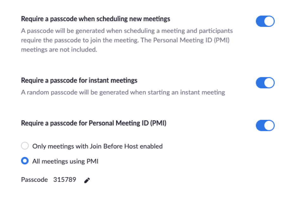
Task: Click heading 'Require a passcode when scheduling new meetings'
Action: [95, 19]
